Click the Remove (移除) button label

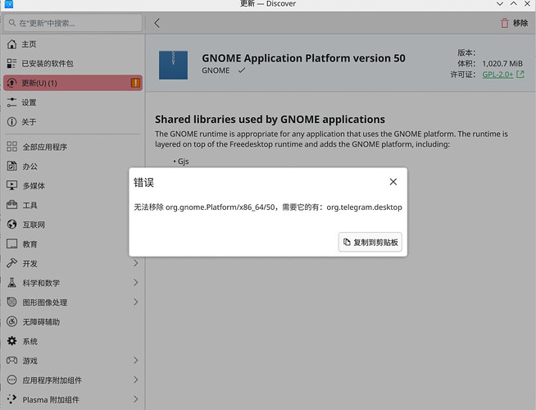click(520, 23)
